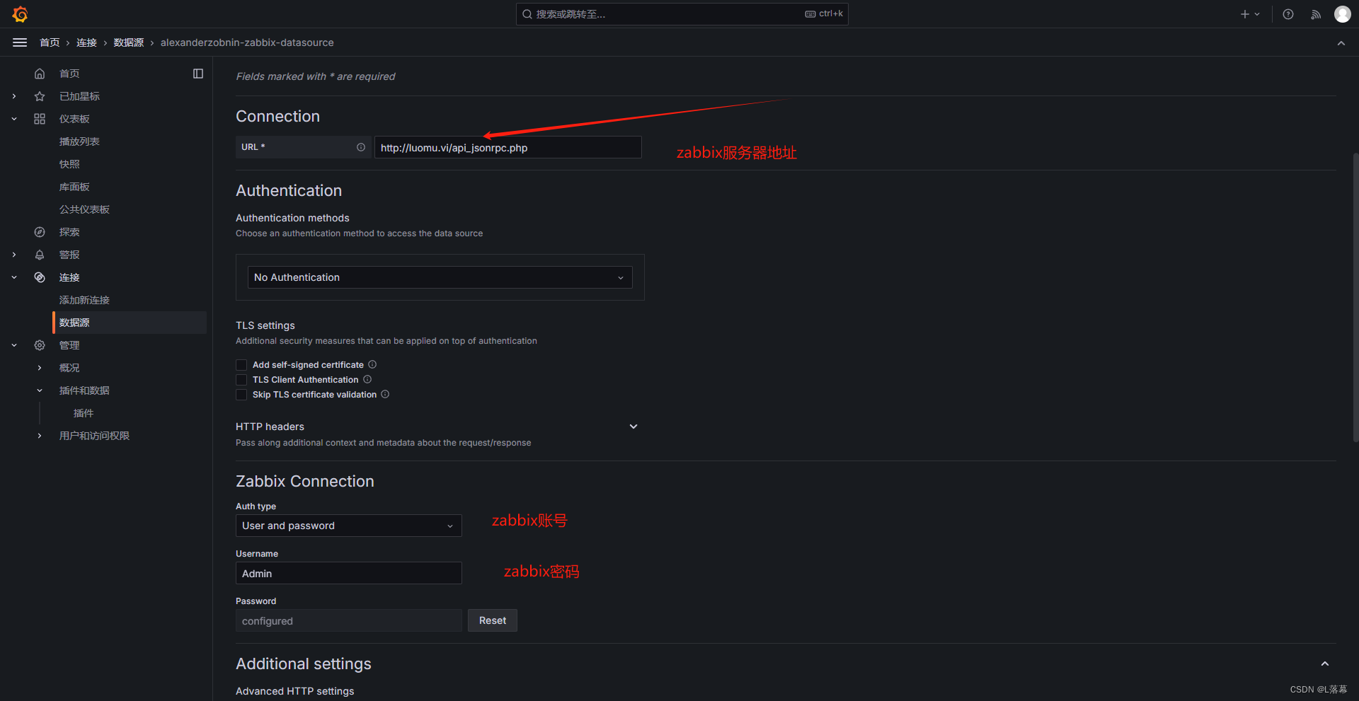The height and width of the screenshot is (701, 1359).
Task: Click the Username input field
Action: click(x=348, y=573)
